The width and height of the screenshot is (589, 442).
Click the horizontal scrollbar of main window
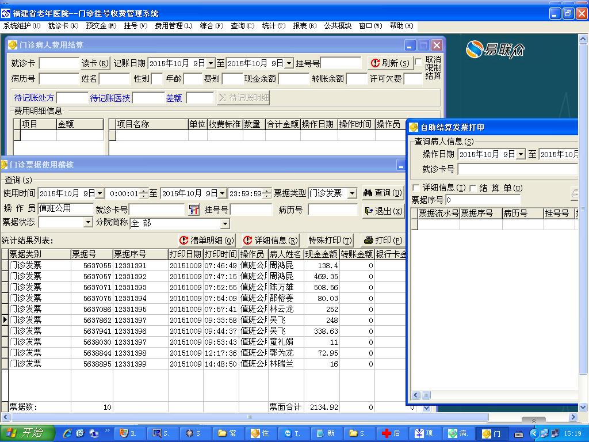pos(250,417)
